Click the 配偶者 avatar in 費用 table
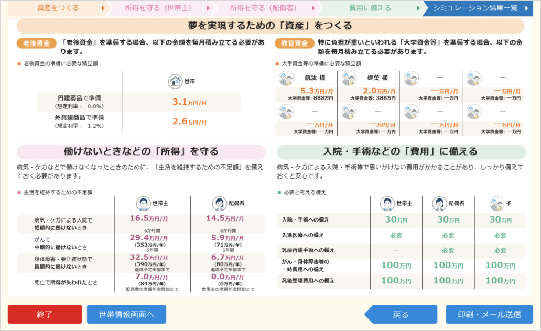 (439, 203)
